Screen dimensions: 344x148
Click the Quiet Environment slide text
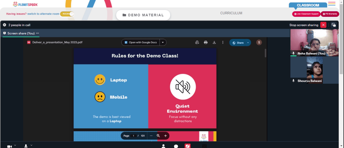182,109
